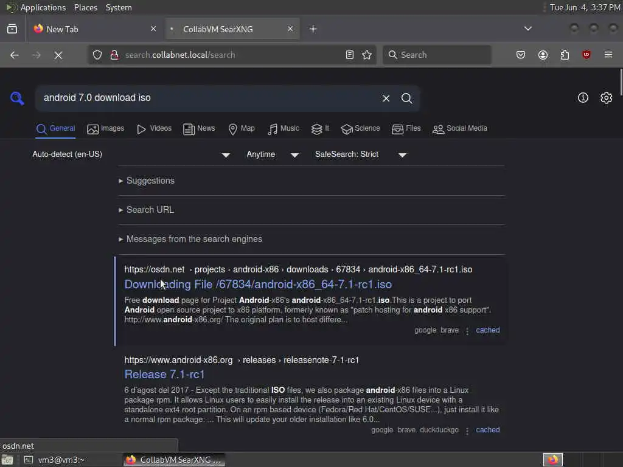This screenshot has width=623, height=467.
Task: Open the extensions puzzle icon
Action: tap(565, 55)
